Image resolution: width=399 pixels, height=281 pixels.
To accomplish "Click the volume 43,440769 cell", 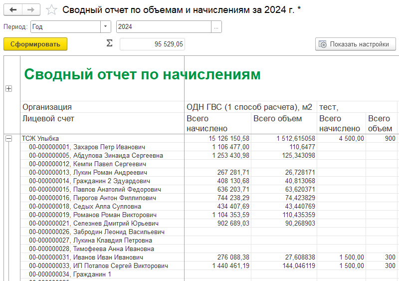I will click(284, 206).
